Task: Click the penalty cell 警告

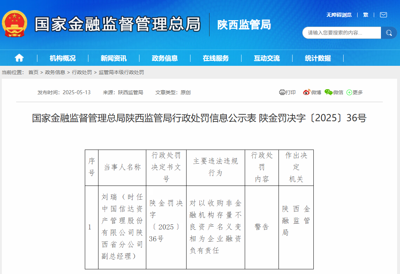Action: [x=262, y=227]
